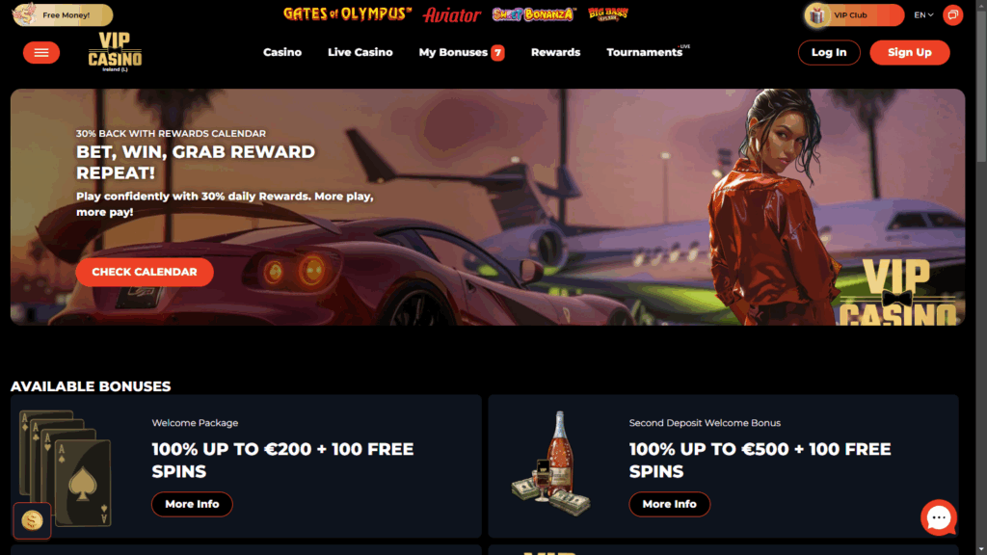Viewport: 987px width, 555px height.
Task: Launch the Sweet Bonanza game logo
Action: [534, 13]
